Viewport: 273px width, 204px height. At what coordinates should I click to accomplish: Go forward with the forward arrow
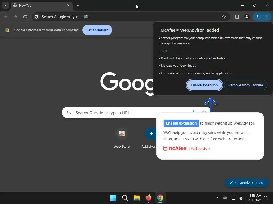pyautogui.click(x=15, y=17)
